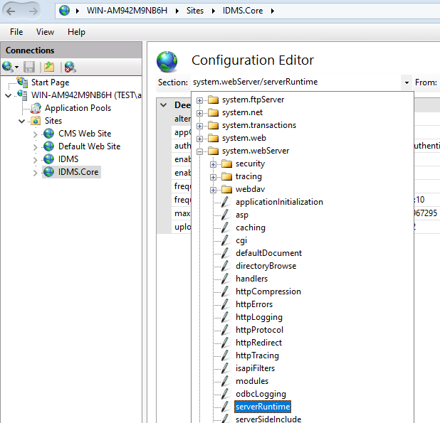Click the webdav folder icon

coord(226,189)
